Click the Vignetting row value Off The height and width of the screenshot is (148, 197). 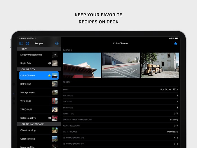(176, 114)
